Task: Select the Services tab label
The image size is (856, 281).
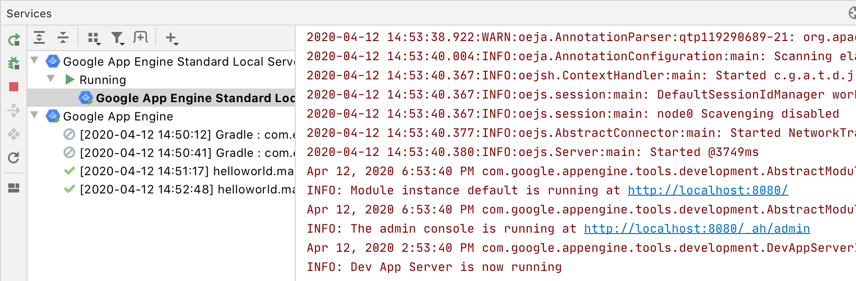Action: 28,13
